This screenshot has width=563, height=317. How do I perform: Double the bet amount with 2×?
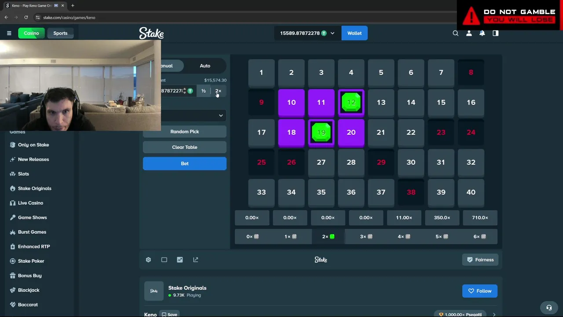[x=218, y=91]
